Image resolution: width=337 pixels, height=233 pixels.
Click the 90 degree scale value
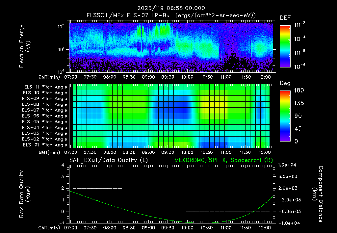[298, 116]
